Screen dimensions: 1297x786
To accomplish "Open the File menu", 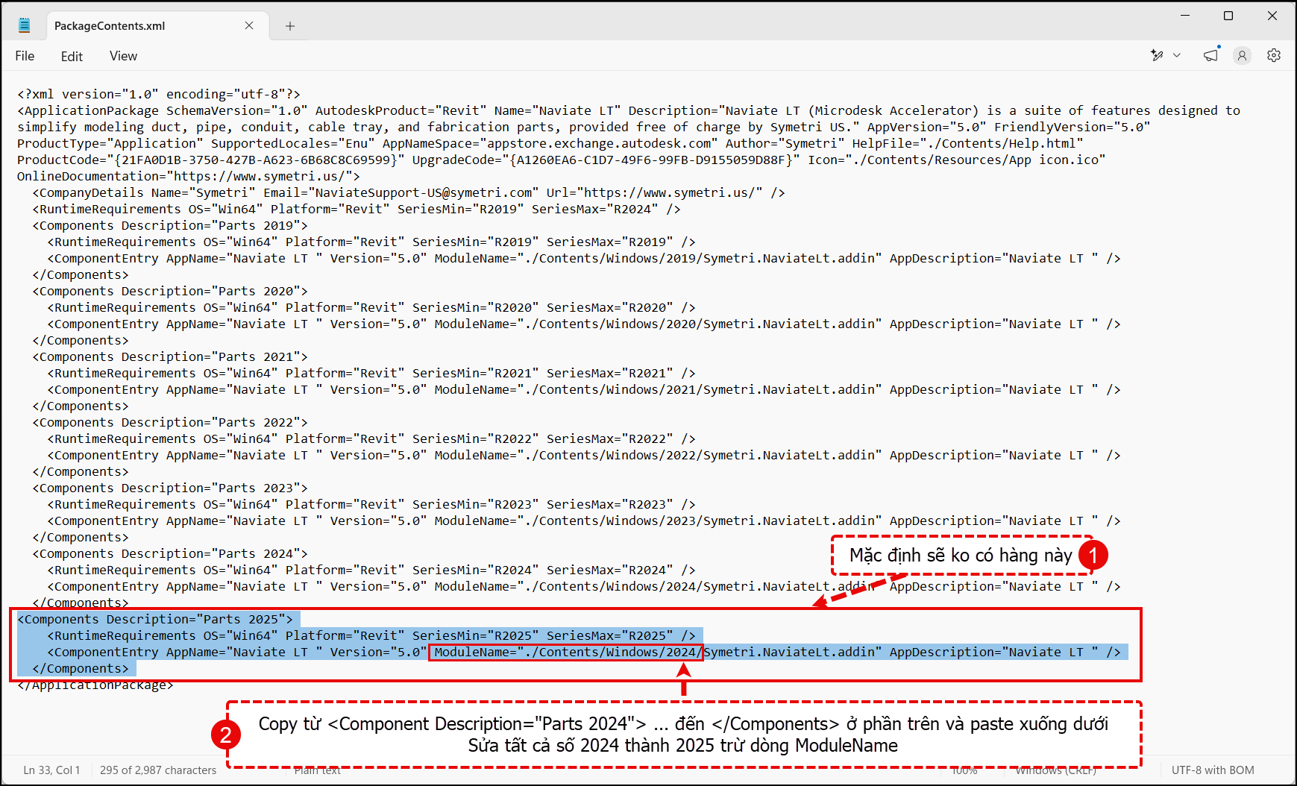I will 25,56.
